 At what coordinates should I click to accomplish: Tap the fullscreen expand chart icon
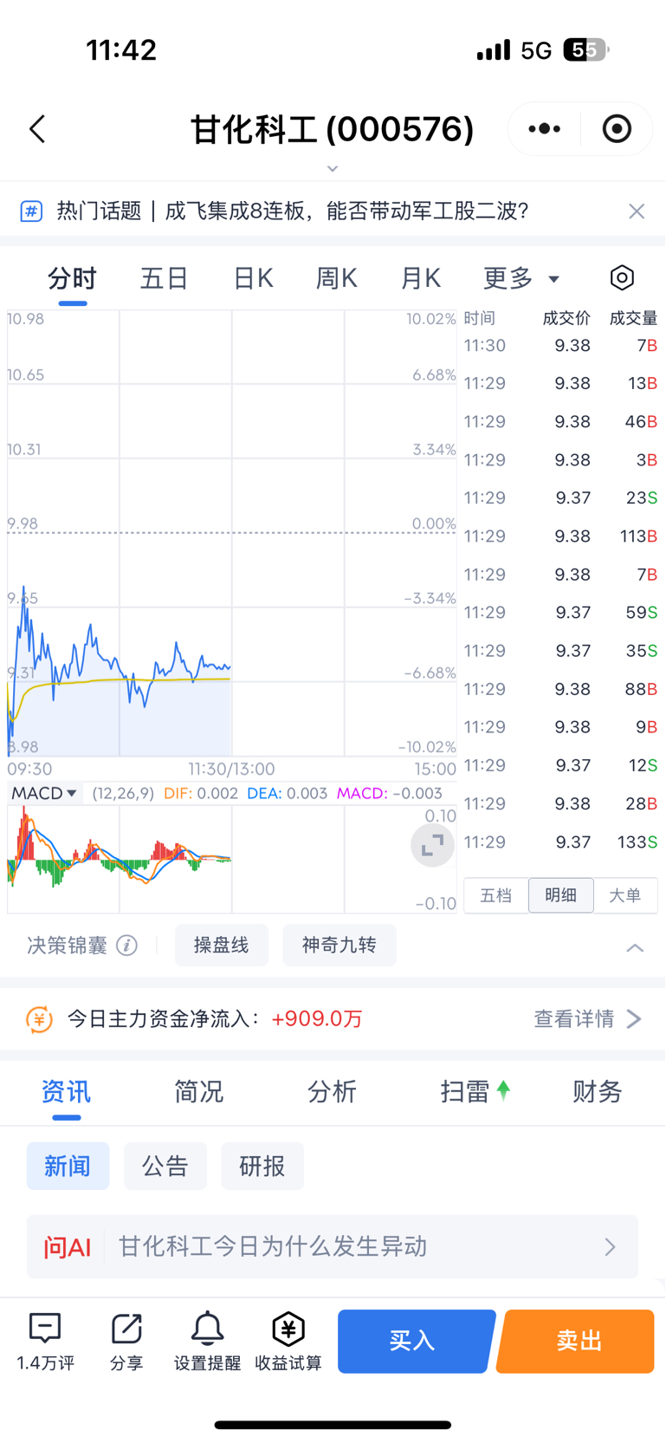[432, 845]
